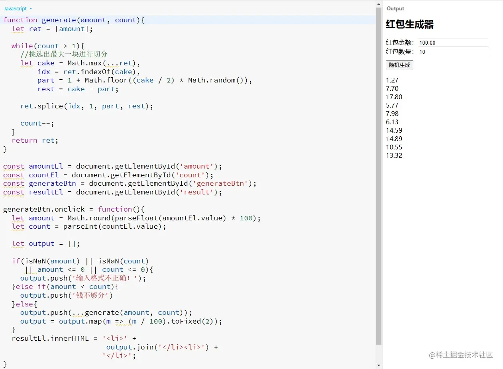Click the string '钱不够分'

pos(91,295)
